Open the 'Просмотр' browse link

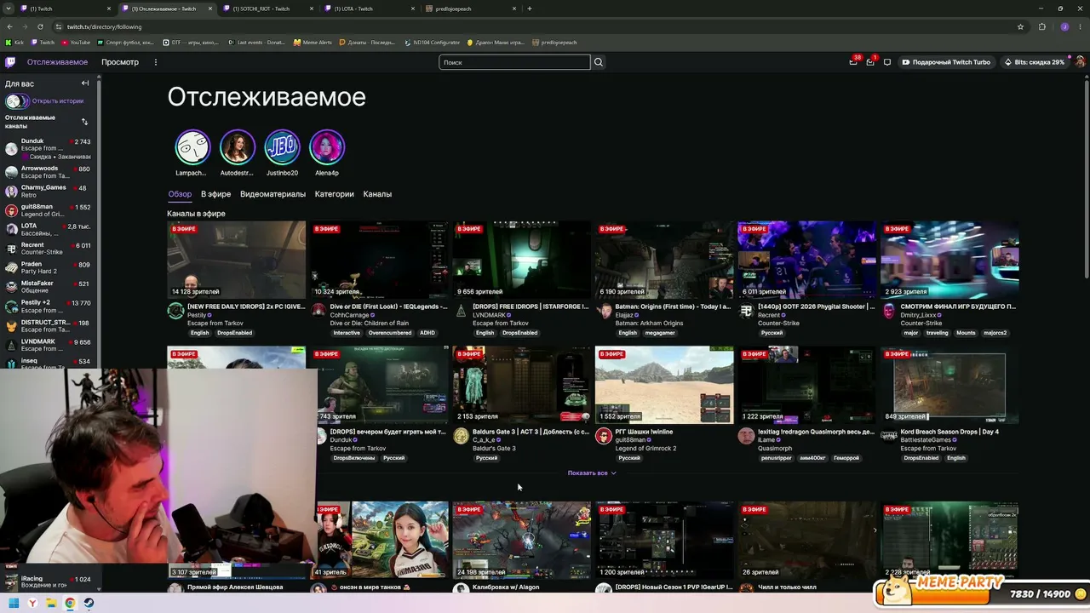(120, 62)
